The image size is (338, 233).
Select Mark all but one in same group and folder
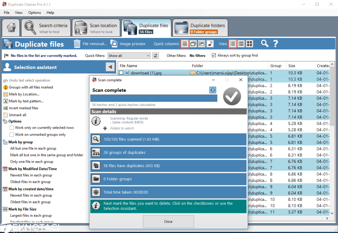tap(47, 155)
